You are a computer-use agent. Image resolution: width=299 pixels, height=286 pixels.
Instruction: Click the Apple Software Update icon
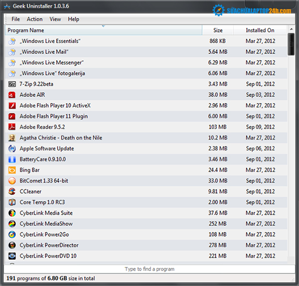pos(12,148)
